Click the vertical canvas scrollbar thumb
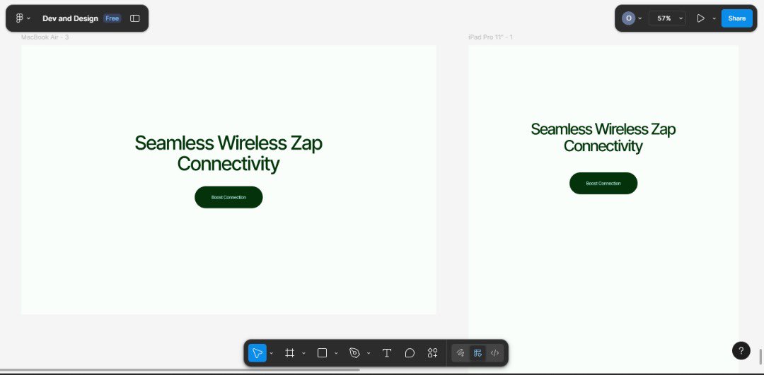 coord(760,355)
